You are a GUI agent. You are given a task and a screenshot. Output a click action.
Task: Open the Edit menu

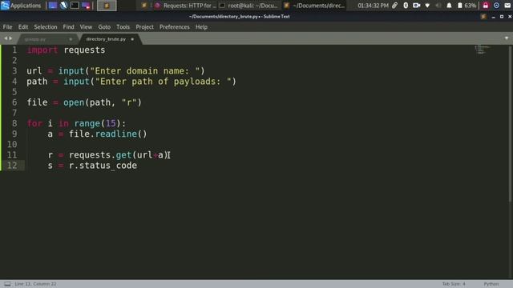pyautogui.click(x=23, y=27)
